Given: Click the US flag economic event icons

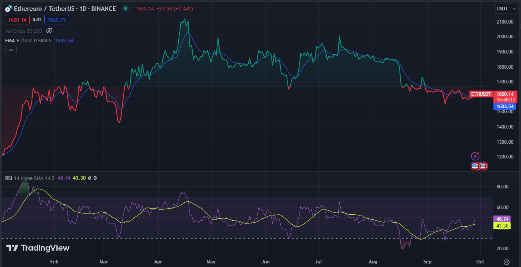Looking at the screenshot, I should (479, 166).
